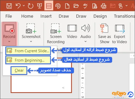Click the Quick Print icon
135x99 pixels.
tap(104, 6)
